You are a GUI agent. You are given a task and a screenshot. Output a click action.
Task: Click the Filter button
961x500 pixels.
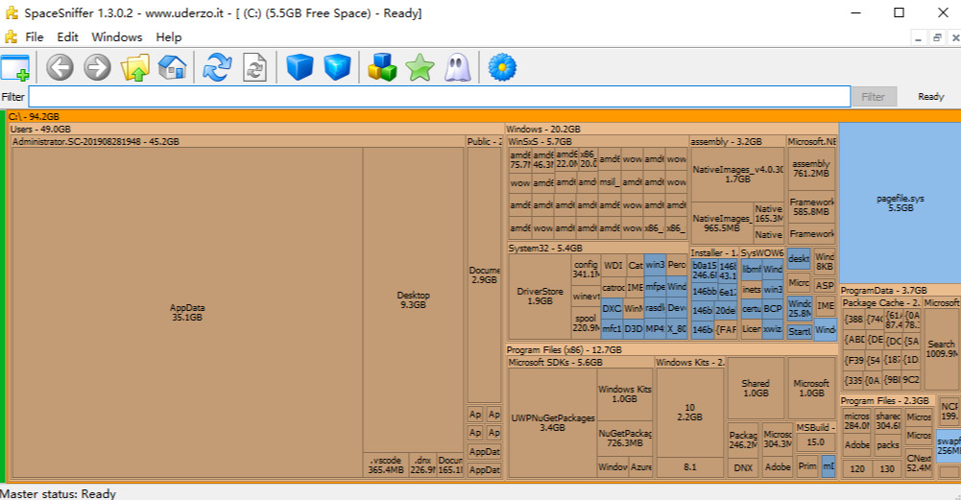coord(873,97)
